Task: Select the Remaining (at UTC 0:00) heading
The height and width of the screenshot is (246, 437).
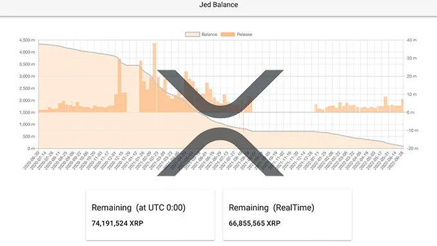Action: tap(139, 207)
